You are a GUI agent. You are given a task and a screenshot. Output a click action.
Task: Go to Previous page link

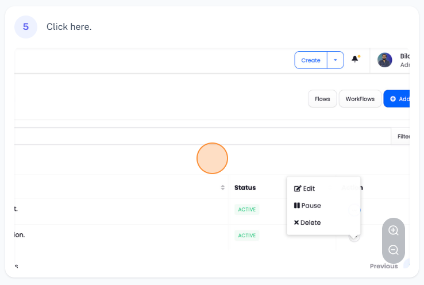point(383,266)
